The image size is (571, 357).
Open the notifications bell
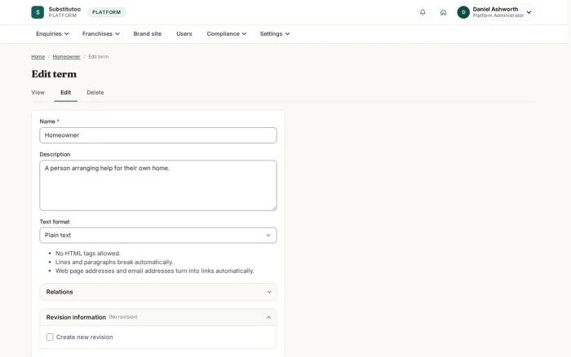(x=423, y=12)
